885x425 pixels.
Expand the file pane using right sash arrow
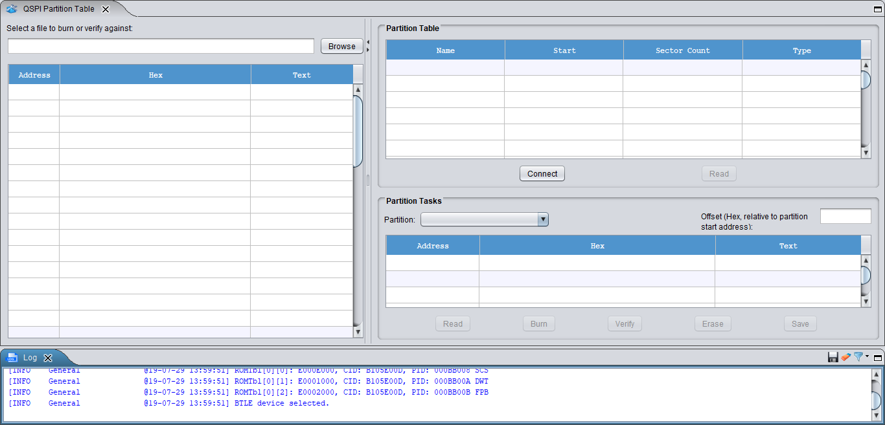(368, 49)
